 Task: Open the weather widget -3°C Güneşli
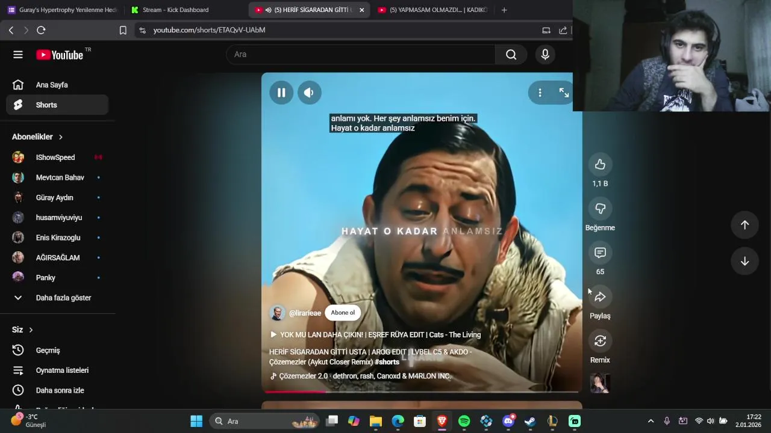click(29, 421)
